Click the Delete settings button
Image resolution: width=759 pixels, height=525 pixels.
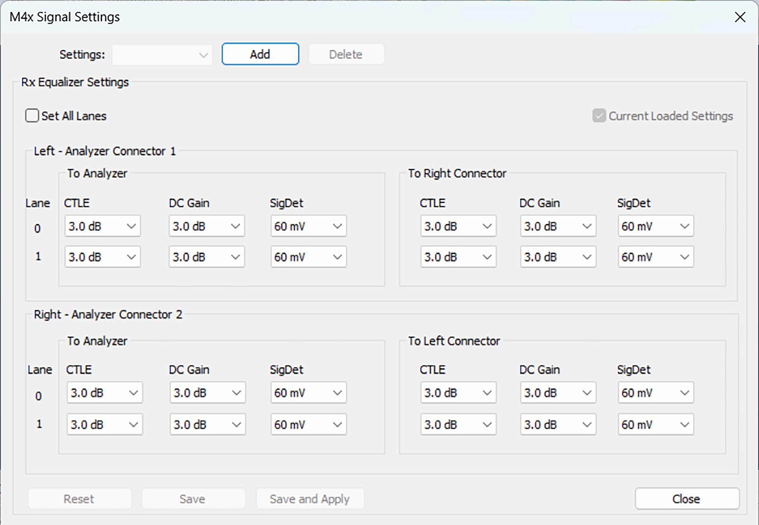(x=346, y=54)
